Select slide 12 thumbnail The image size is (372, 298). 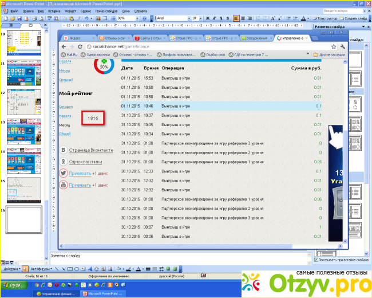click(x=23, y=102)
